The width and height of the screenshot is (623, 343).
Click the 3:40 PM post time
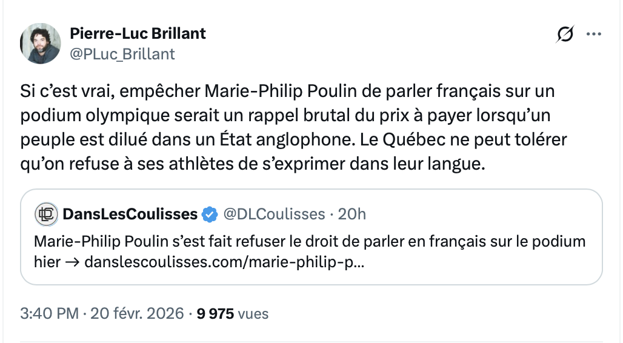coord(49,313)
